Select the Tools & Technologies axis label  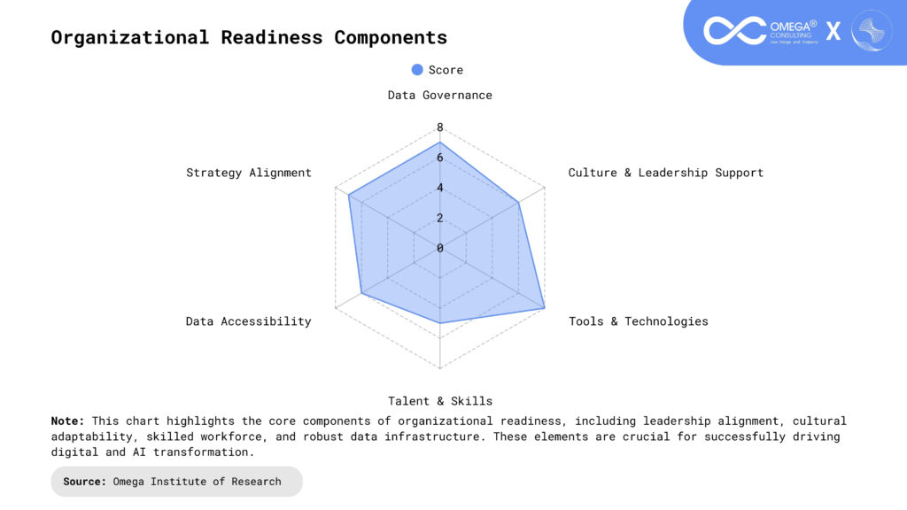tap(638, 321)
